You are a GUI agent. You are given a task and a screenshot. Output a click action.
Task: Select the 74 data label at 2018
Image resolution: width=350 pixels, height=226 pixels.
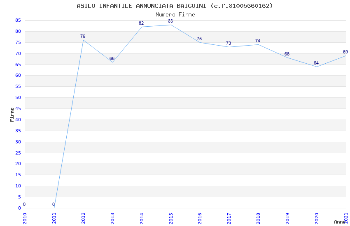pyautogui.click(x=258, y=41)
